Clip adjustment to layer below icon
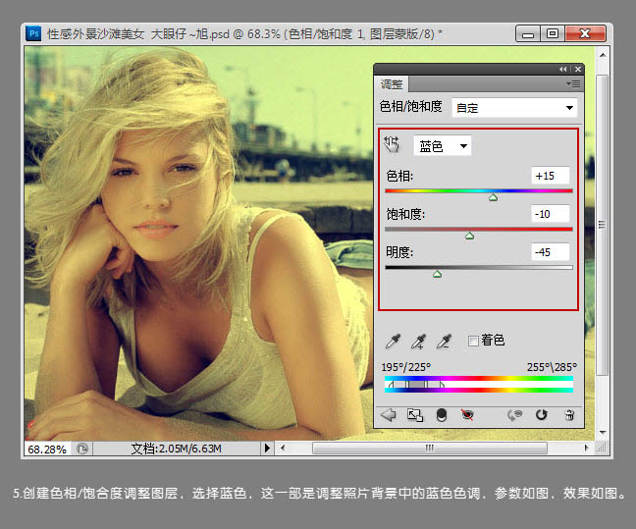 [441, 415]
